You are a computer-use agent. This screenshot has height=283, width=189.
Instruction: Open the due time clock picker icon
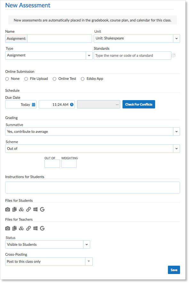[x=72, y=105]
